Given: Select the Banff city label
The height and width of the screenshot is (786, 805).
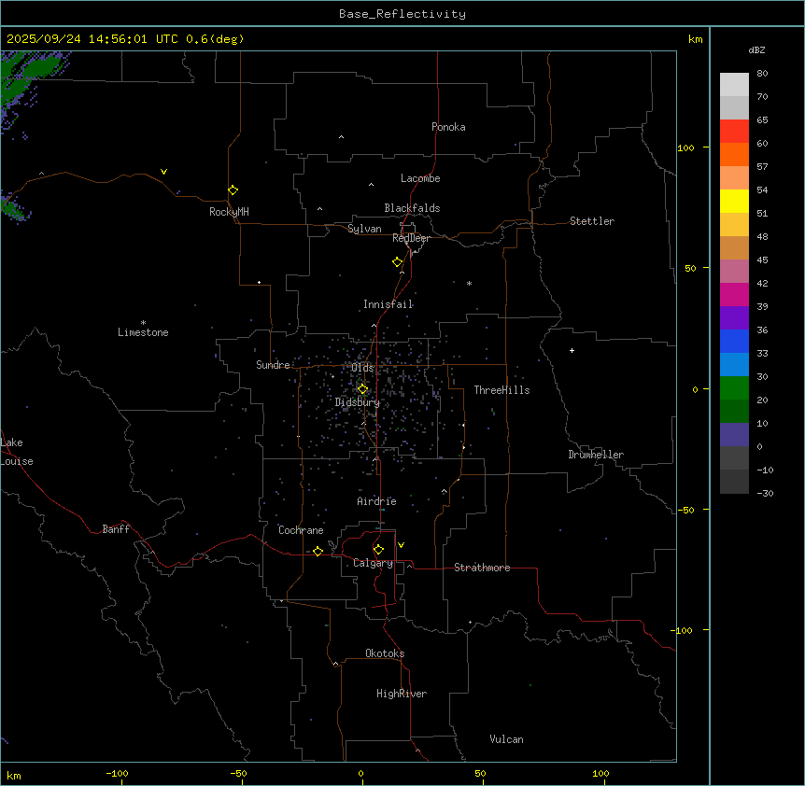Looking at the screenshot, I should [116, 529].
